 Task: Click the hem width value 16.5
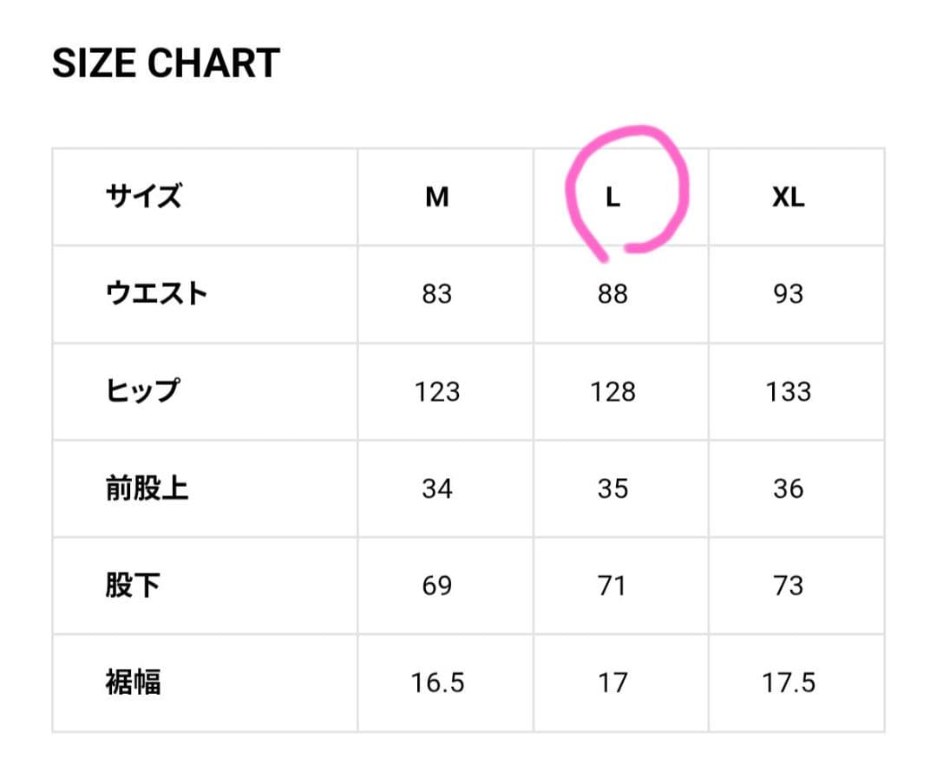point(437,684)
